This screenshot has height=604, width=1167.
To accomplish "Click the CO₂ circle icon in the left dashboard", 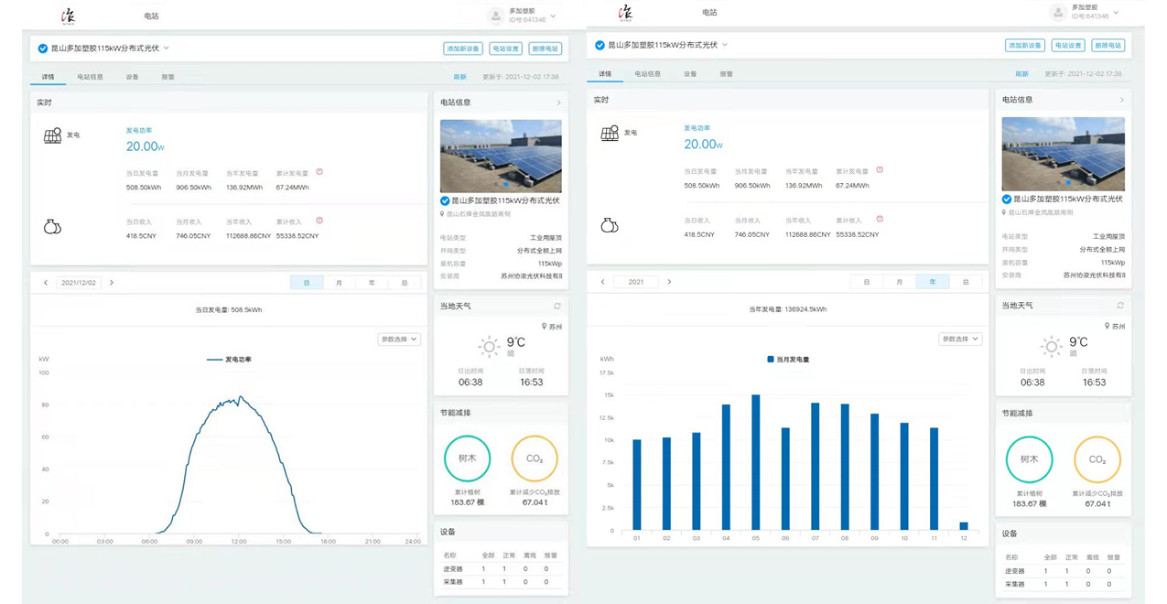I will pos(535,458).
